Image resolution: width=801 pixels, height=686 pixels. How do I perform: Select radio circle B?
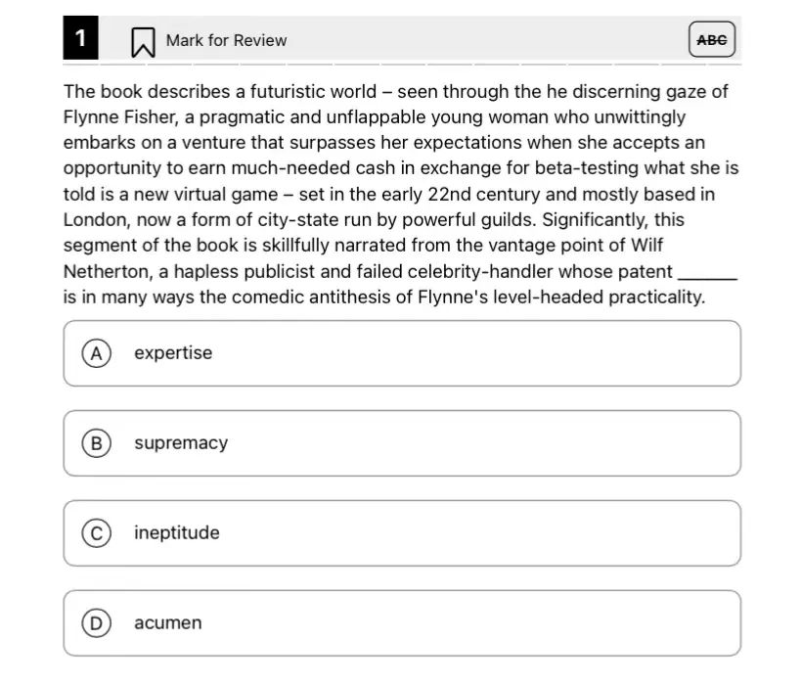[96, 443]
